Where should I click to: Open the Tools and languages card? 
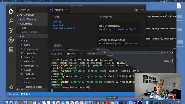[x=119, y=27]
